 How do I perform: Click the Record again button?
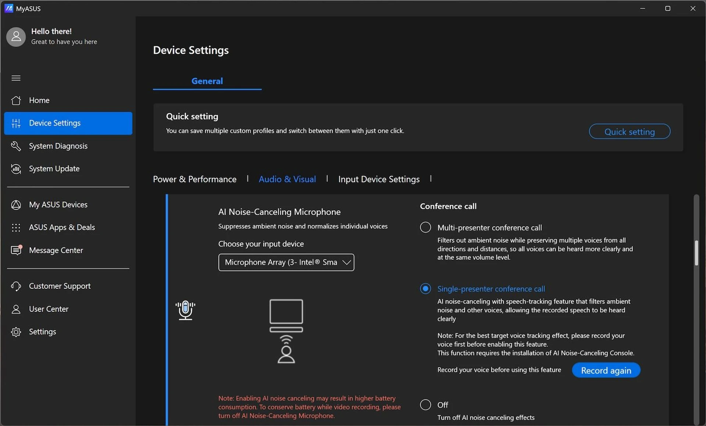tap(606, 370)
